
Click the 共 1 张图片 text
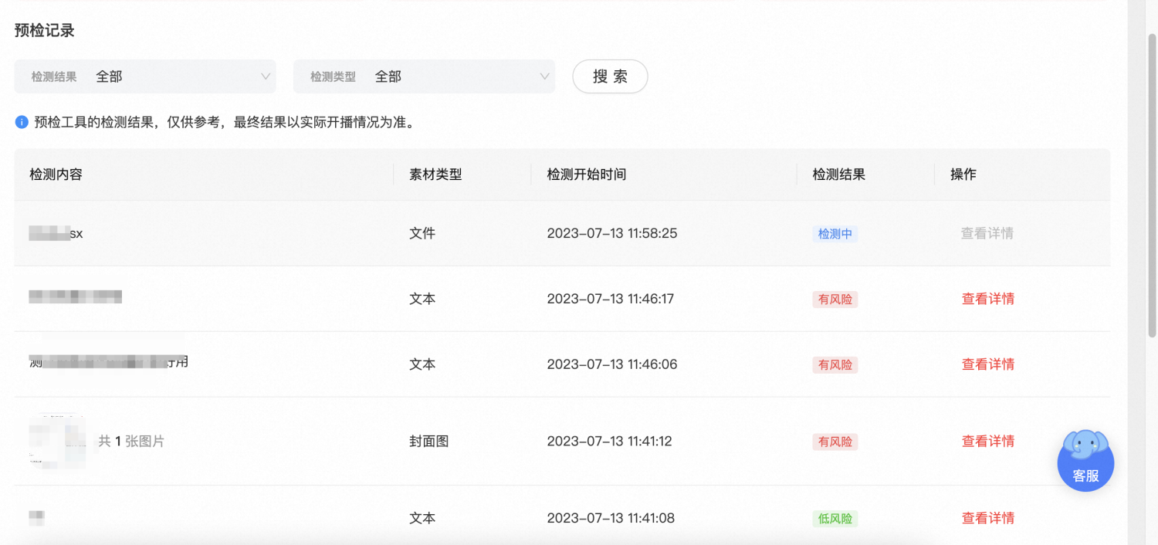(x=131, y=442)
